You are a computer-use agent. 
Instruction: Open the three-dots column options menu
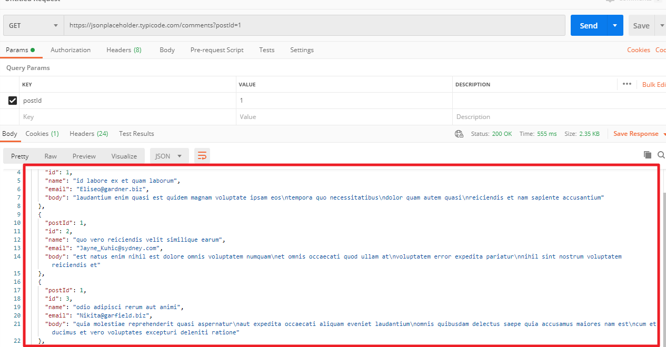pyautogui.click(x=627, y=84)
